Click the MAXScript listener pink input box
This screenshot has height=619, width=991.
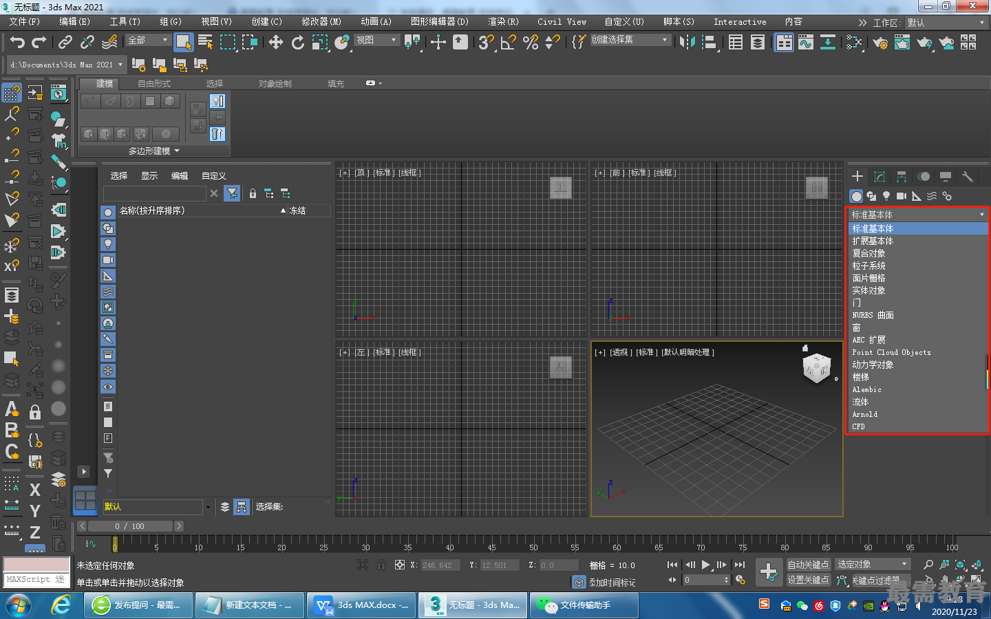coord(36,564)
